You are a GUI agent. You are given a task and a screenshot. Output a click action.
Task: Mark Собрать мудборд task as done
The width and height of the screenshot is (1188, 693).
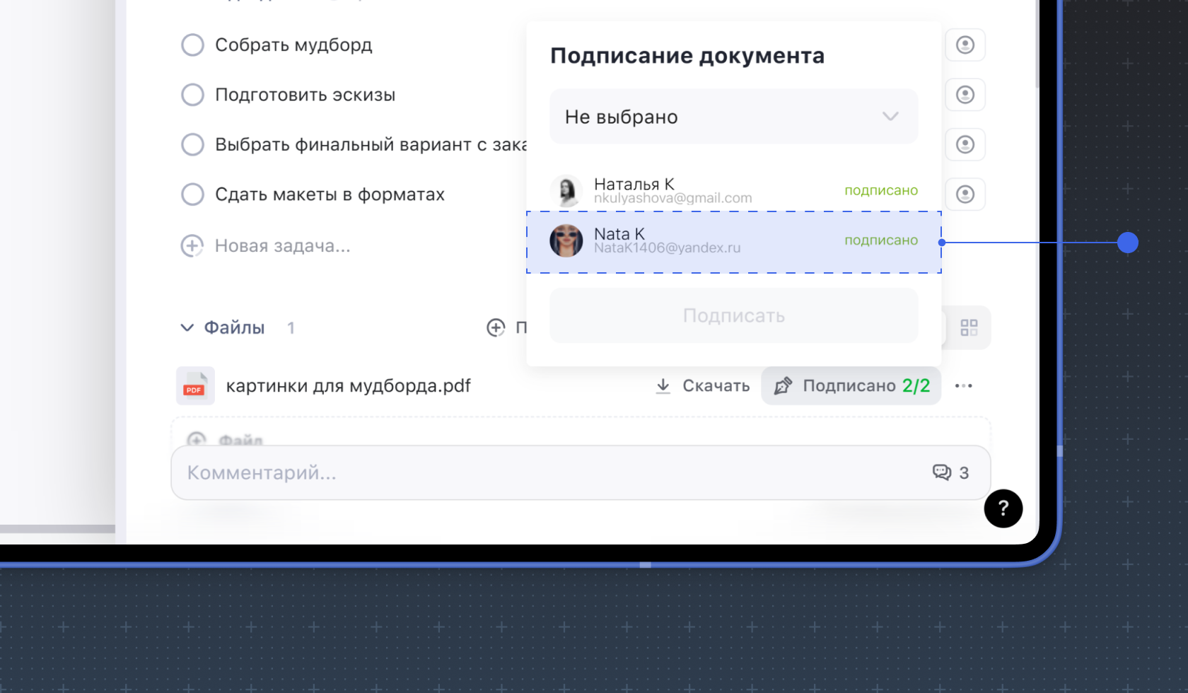[192, 45]
